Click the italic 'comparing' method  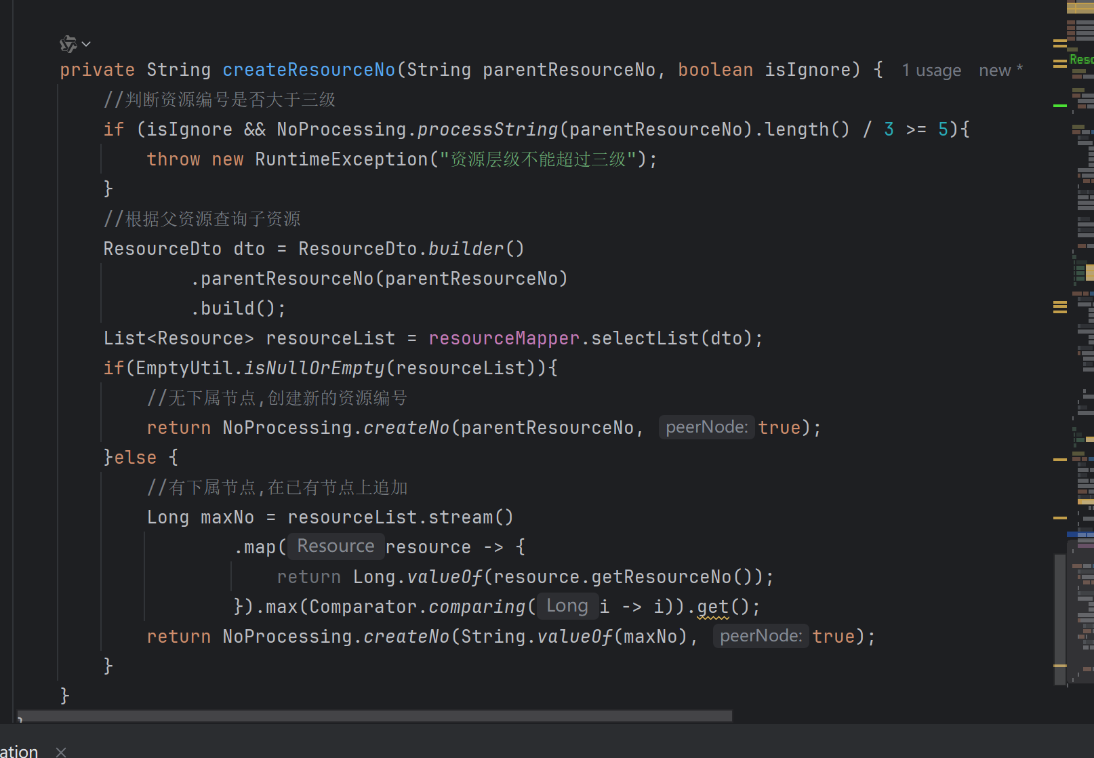click(477, 607)
